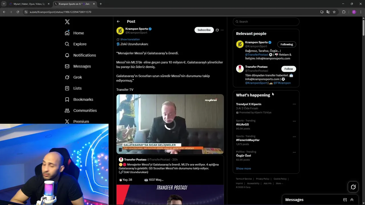This screenshot has height=205, width=365.
Task: Subscribe to Krampon Sports
Action: pyautogui.click(x=204, y=30)
